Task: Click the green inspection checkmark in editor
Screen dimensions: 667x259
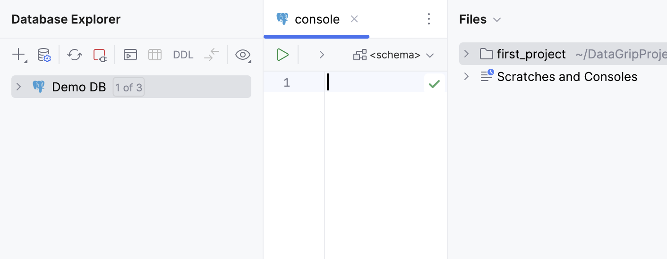Action: (x=434, y=84)
